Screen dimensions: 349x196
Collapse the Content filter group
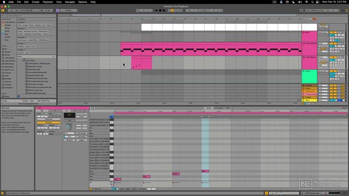[22, 22]
